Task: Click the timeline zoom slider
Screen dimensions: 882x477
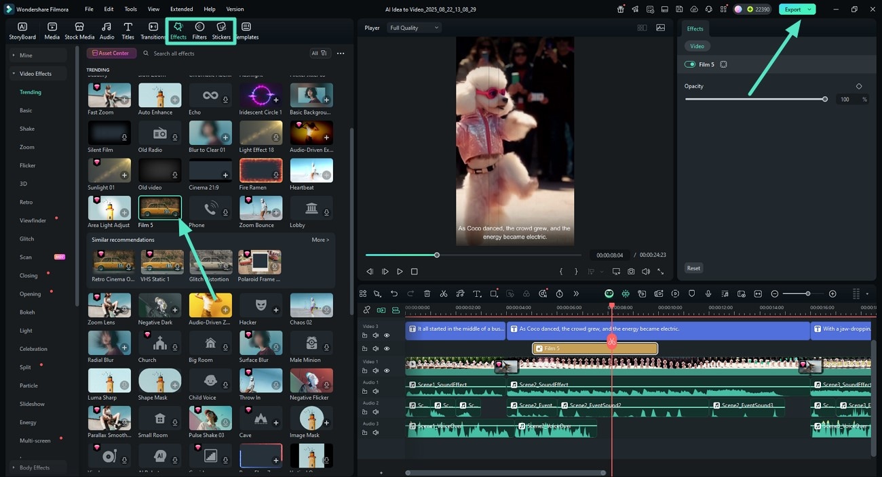Action: tap(803, 293)
